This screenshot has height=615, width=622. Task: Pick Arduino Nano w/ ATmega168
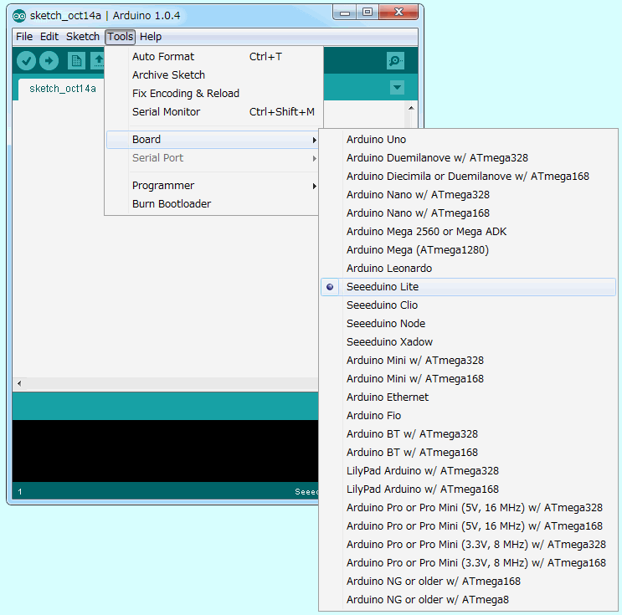[468, 213]
